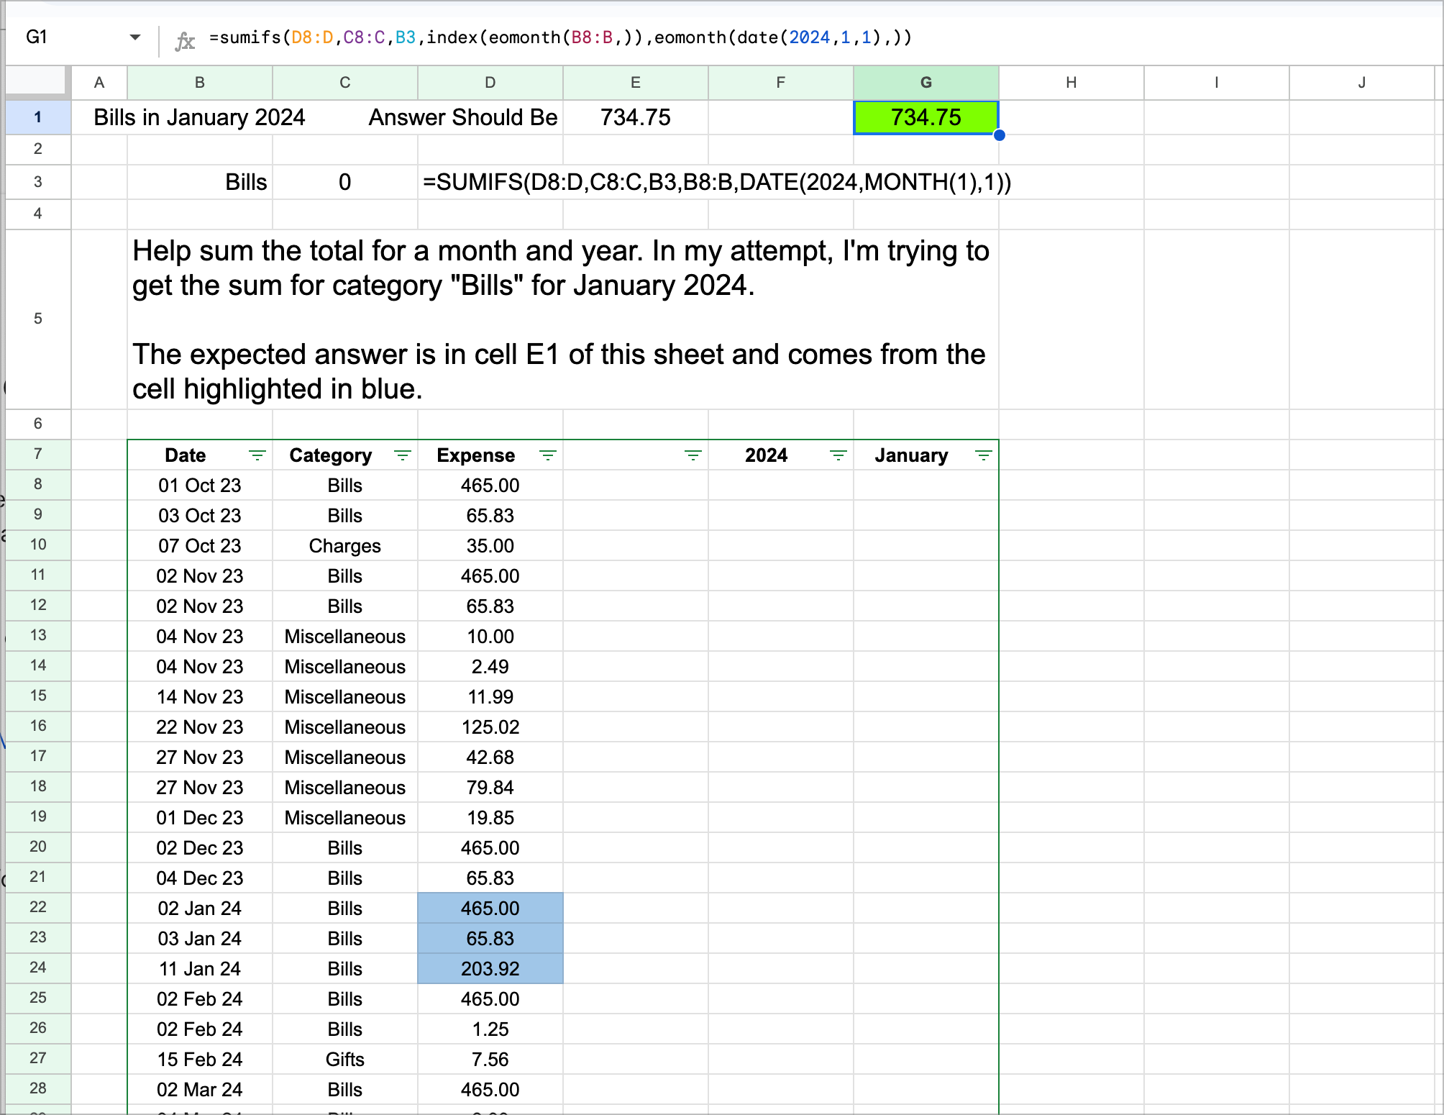Viewport: 1444px width, 1115px height.
Task: Click the Expense column filter icon
Action: (x=547, y=455)
